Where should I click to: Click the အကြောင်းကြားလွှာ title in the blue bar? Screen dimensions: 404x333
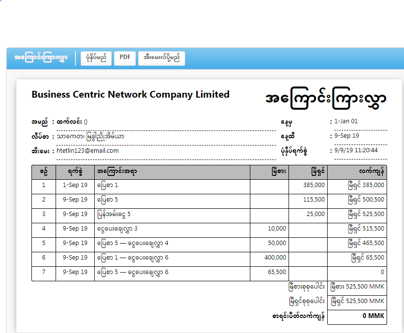tap(41, 58)
